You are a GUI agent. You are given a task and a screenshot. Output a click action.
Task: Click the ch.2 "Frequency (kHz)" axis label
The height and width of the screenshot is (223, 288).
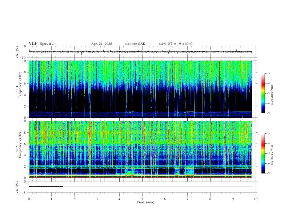20,145
